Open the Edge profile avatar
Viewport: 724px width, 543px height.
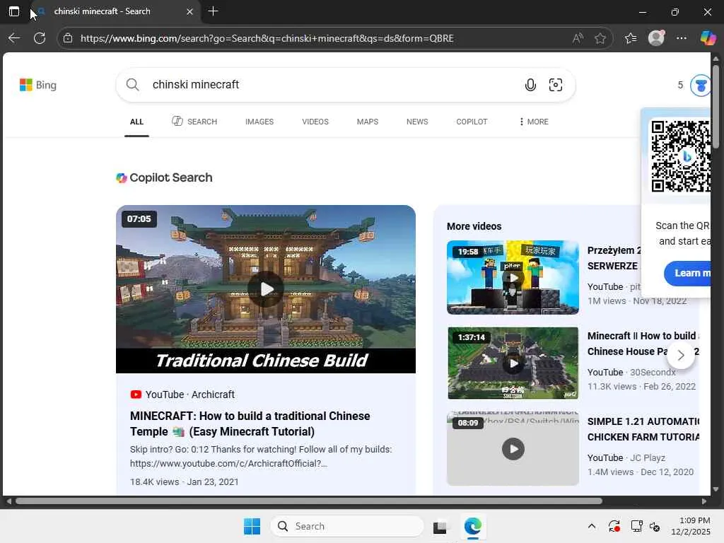tap(656, 38)
